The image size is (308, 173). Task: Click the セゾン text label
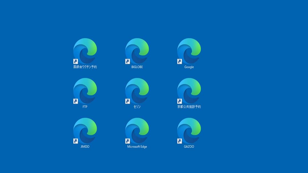click(137, 107)
